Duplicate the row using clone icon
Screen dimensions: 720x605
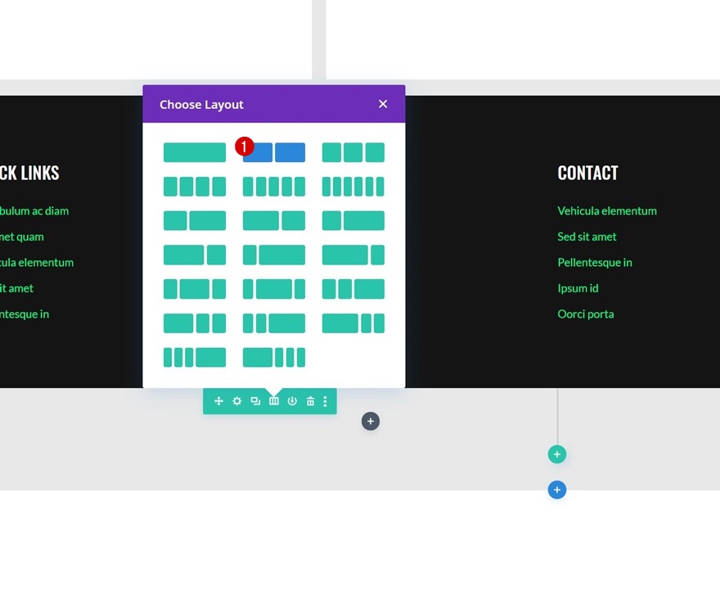[x=255, y=401]
